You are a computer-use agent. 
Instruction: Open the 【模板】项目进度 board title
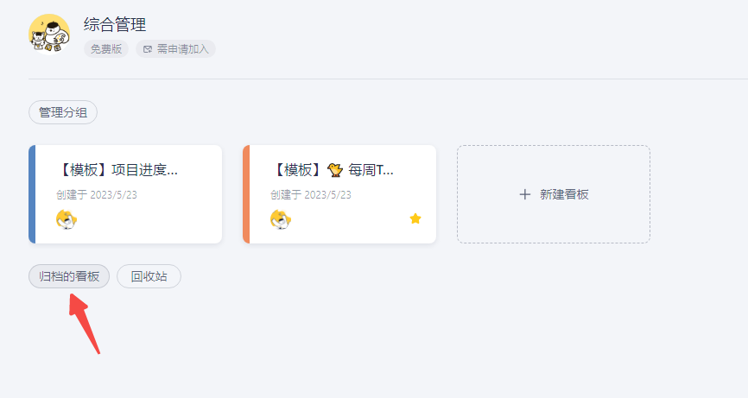[120, 170]
